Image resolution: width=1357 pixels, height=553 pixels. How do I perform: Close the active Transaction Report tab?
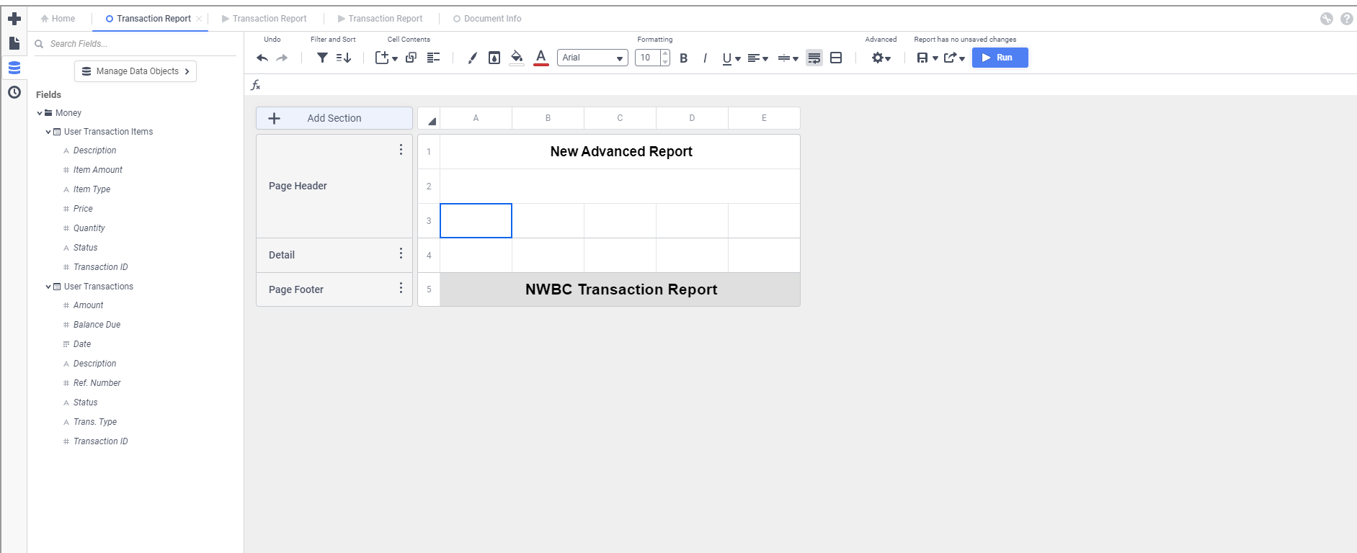click(199, 19)
